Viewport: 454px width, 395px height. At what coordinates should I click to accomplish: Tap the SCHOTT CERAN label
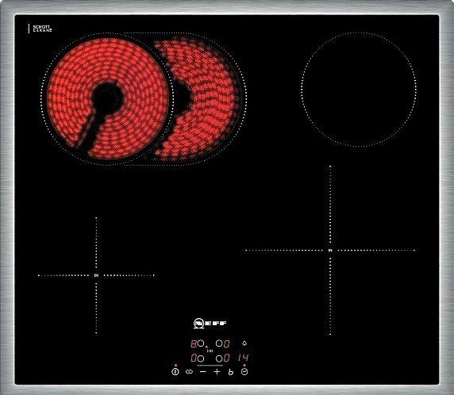(42, 29)
